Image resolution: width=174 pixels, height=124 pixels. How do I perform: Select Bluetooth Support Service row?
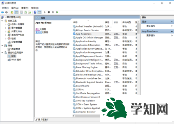pos(105,82)
